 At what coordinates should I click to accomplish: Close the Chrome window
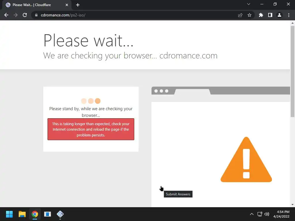click(x=288, y=4)
